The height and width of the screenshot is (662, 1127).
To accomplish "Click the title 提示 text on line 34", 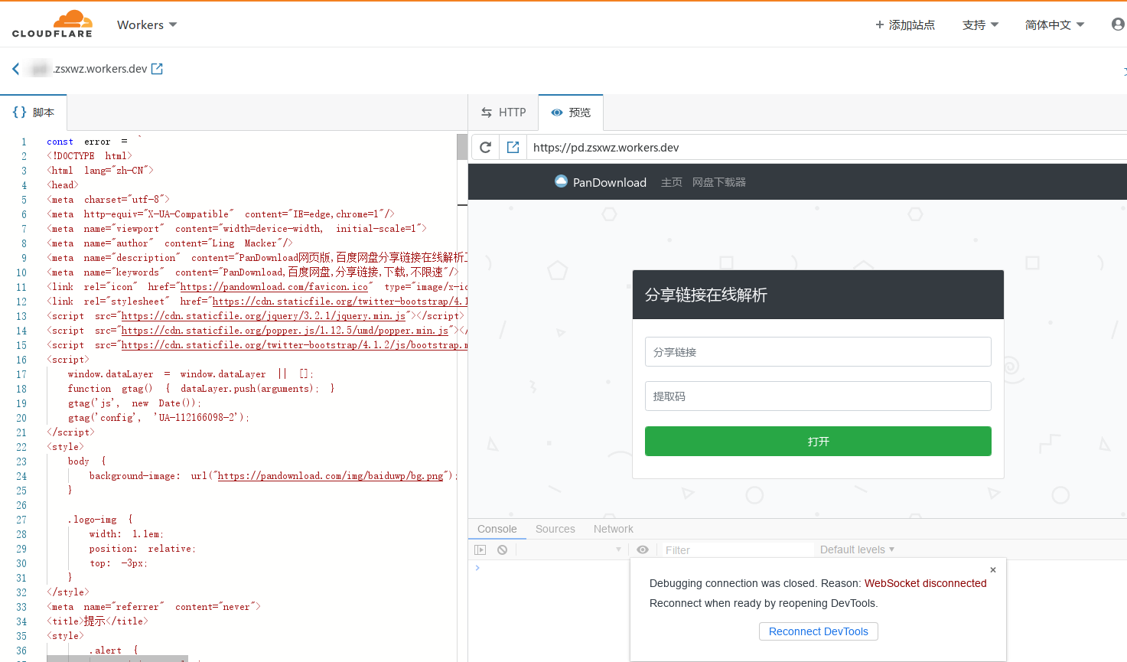I will tap(94, 621).
